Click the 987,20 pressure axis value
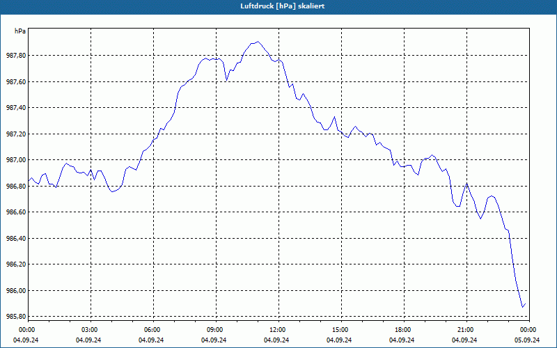Screen dimensions: 557x348 [x=16, y=134]
